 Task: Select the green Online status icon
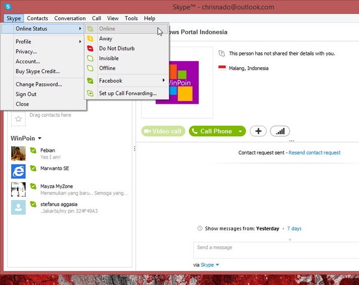[x=90, y=29]
